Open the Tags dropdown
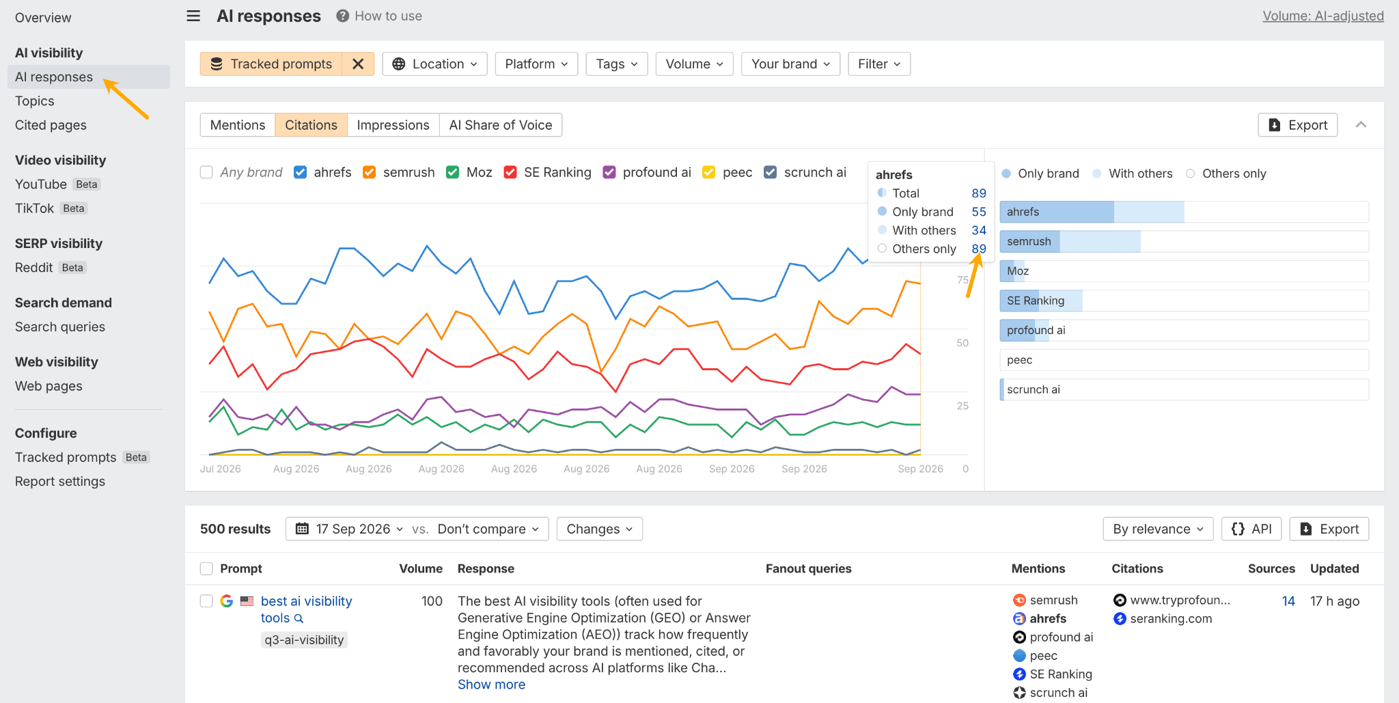Viewport: 1399px width, 703px height. (x=616, y=64)
